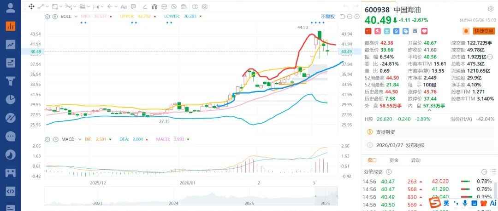
Task: Click the 支持融资 margin financing row
Action: tap(430, 132)
